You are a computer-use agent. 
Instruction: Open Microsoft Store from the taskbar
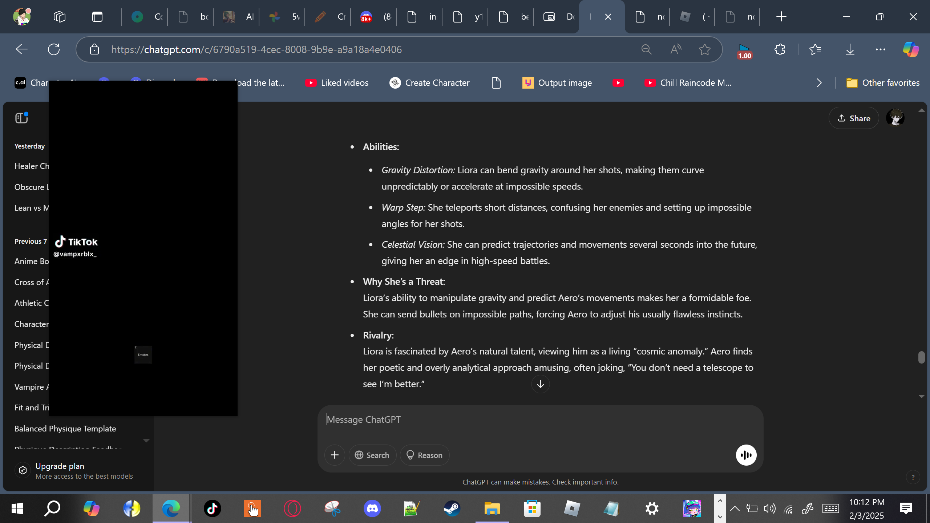[x=532, y=508]
